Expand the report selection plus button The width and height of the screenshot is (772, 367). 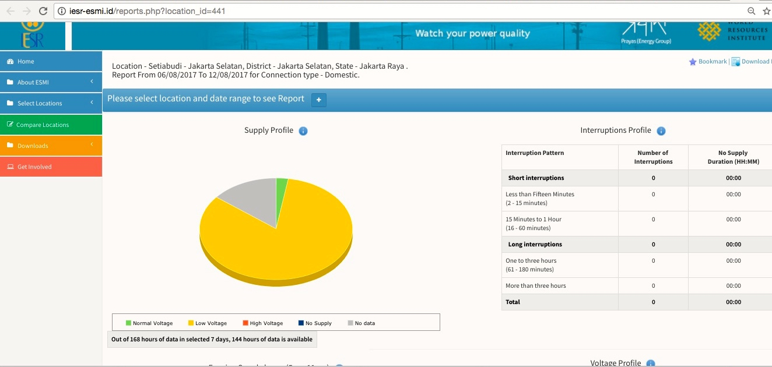coord(318,100)
